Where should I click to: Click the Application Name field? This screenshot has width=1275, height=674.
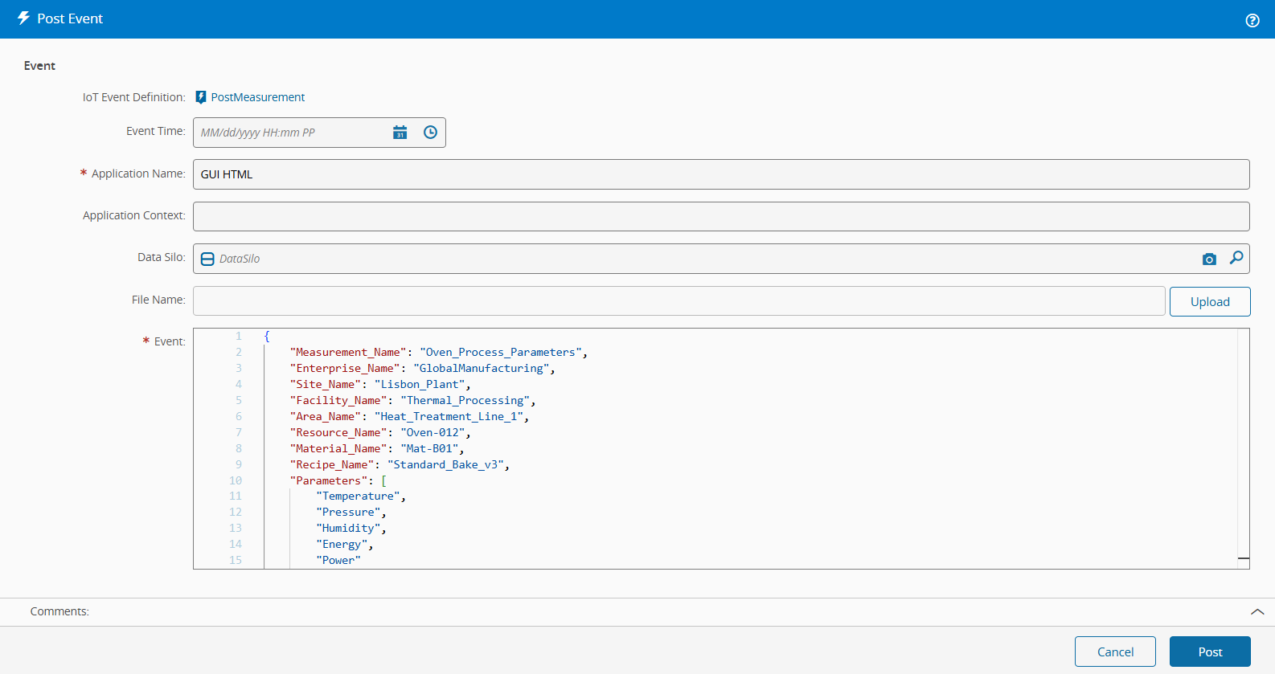pos(720,174)
